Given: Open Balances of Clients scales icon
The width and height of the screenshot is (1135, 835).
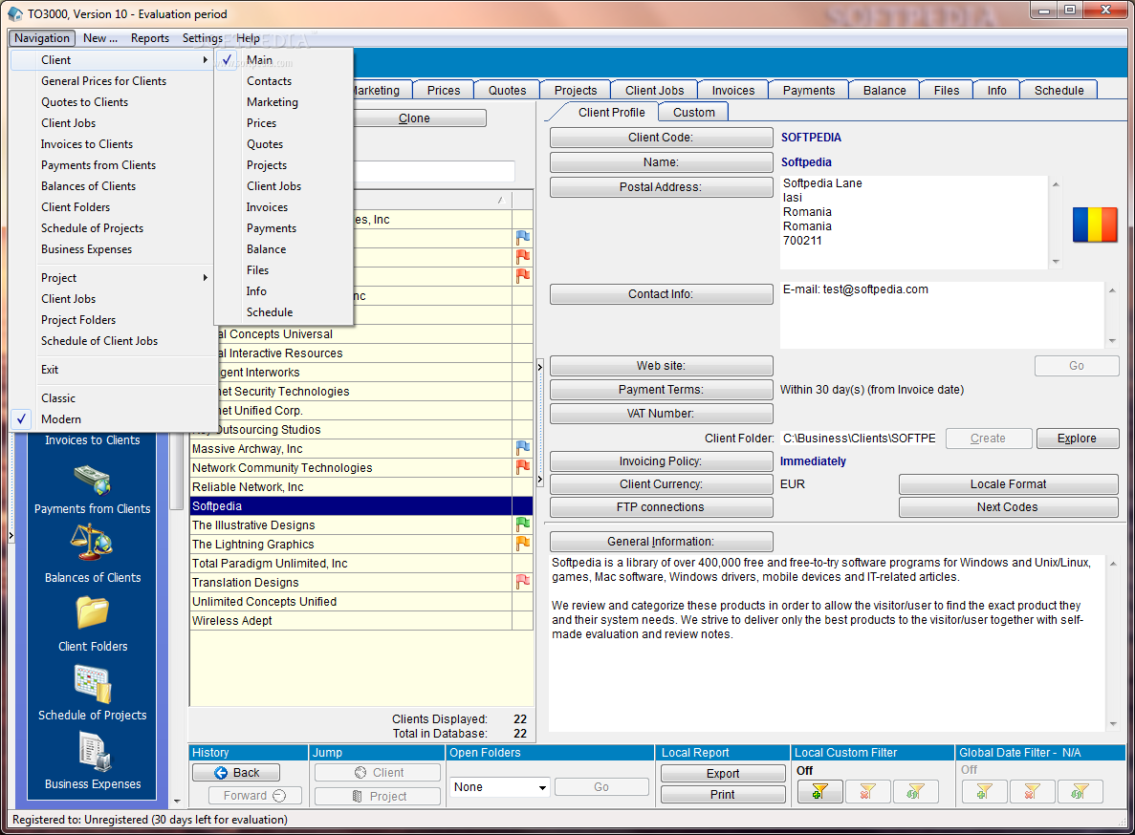Looking at the screenshot, I should (x=92, y=543).
